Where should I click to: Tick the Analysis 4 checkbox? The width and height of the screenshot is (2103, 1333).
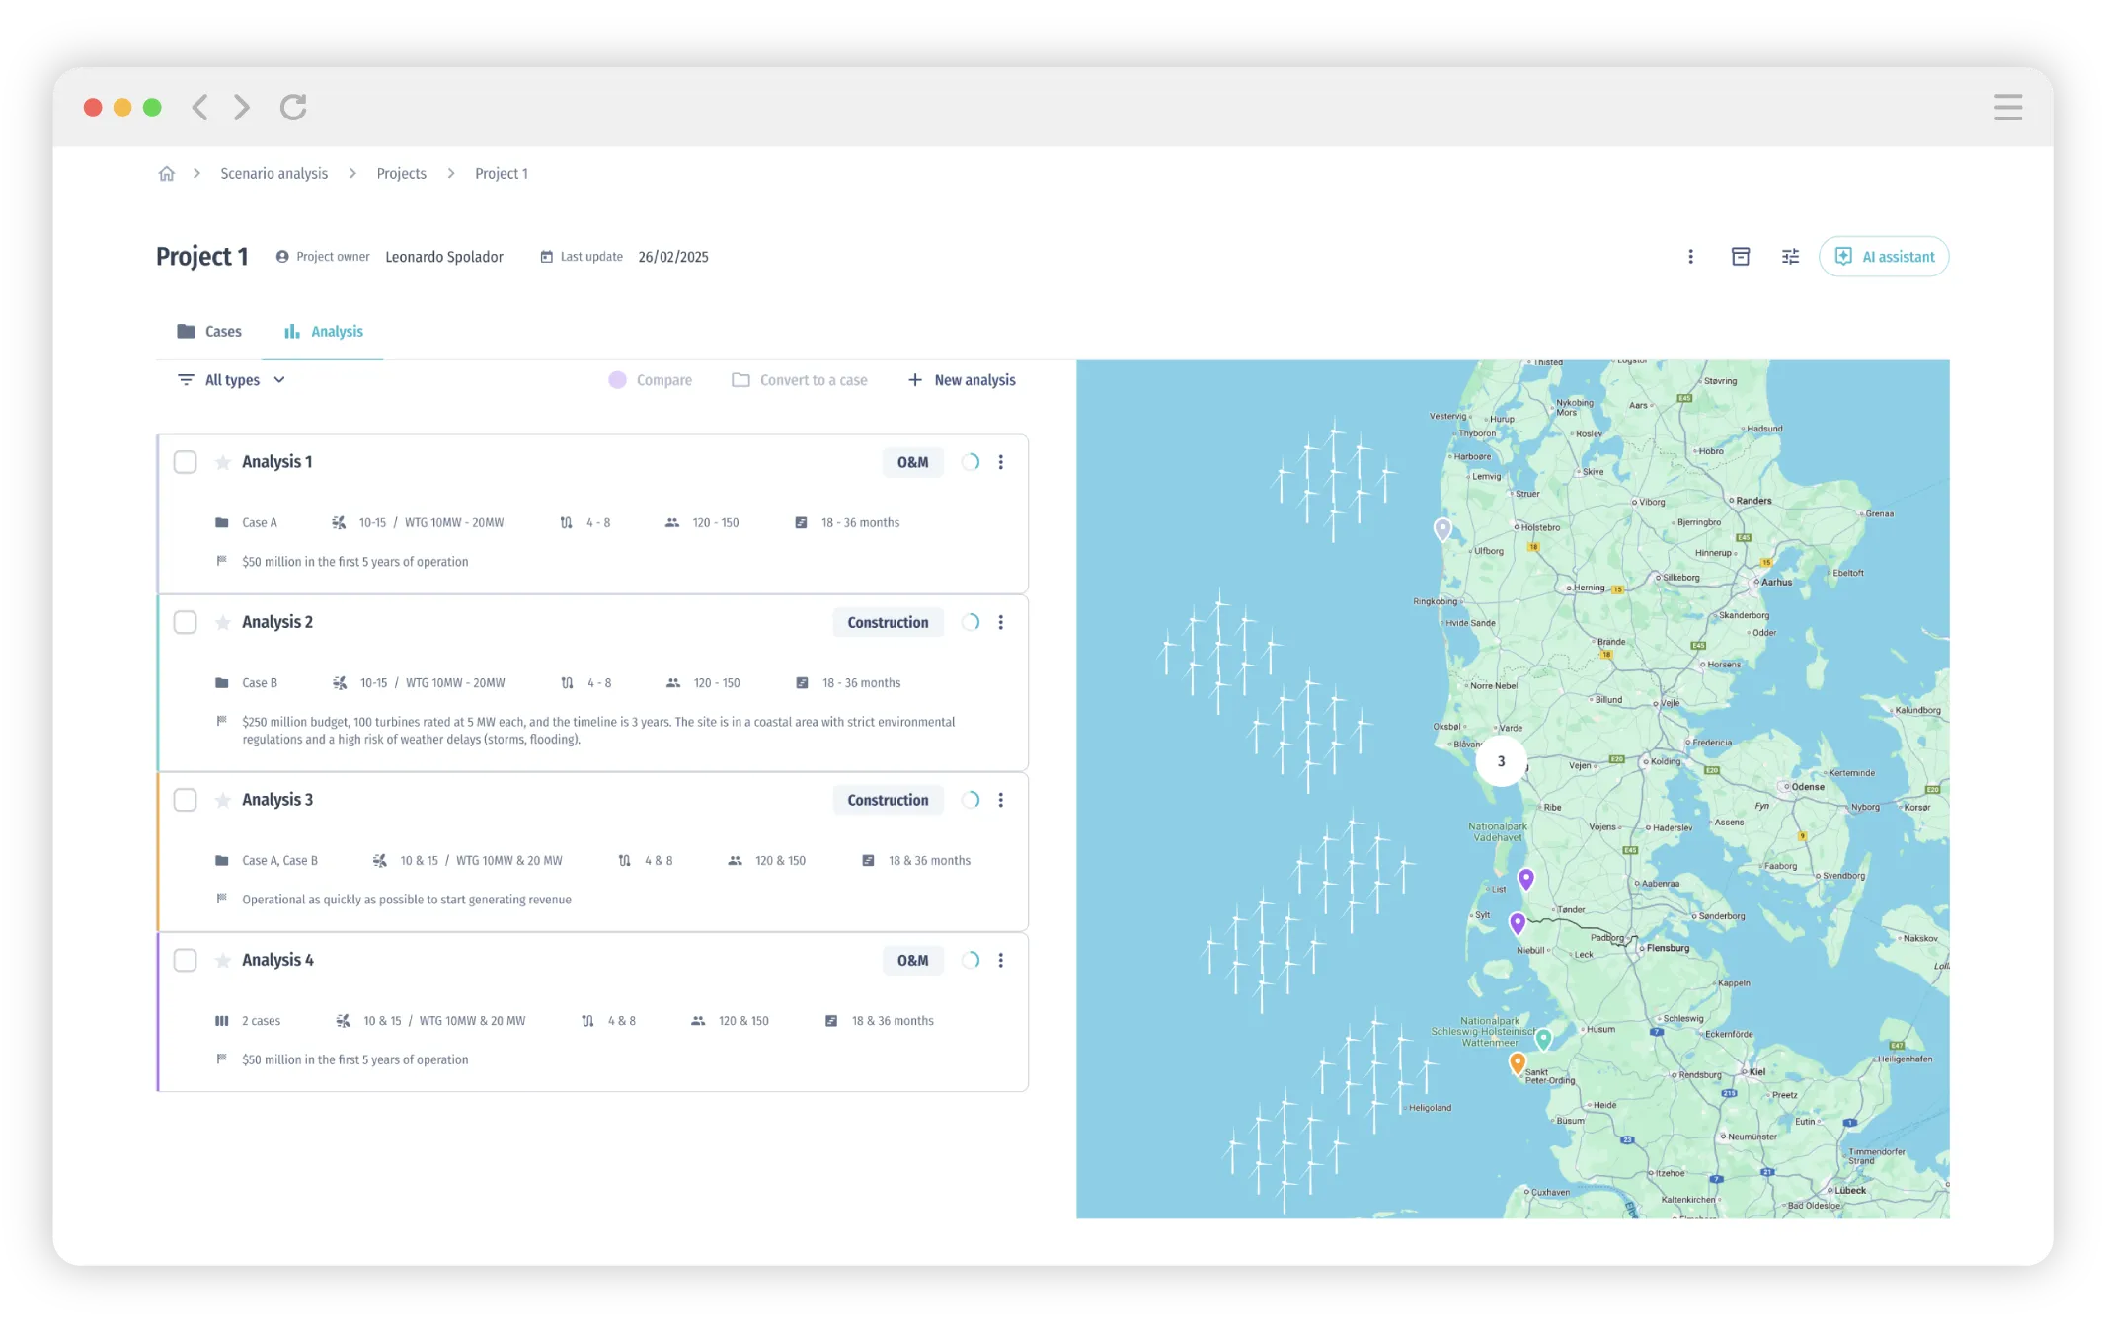pos(185,960)
